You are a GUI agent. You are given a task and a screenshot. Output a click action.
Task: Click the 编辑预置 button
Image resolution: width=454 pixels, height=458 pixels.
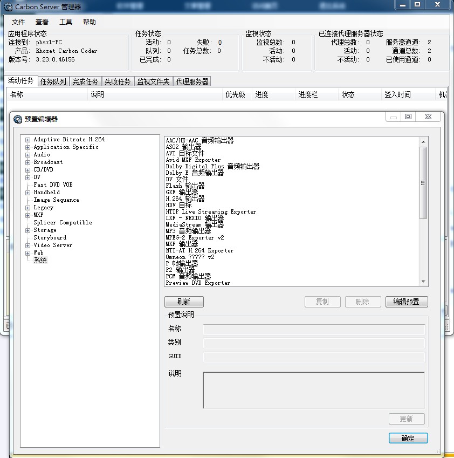click(x=407, y=302)
